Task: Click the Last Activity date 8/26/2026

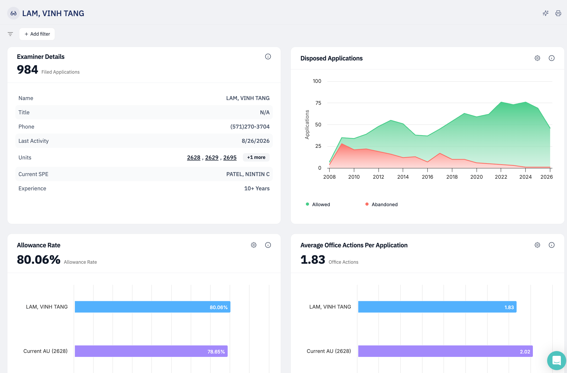Action: point(256,141)
